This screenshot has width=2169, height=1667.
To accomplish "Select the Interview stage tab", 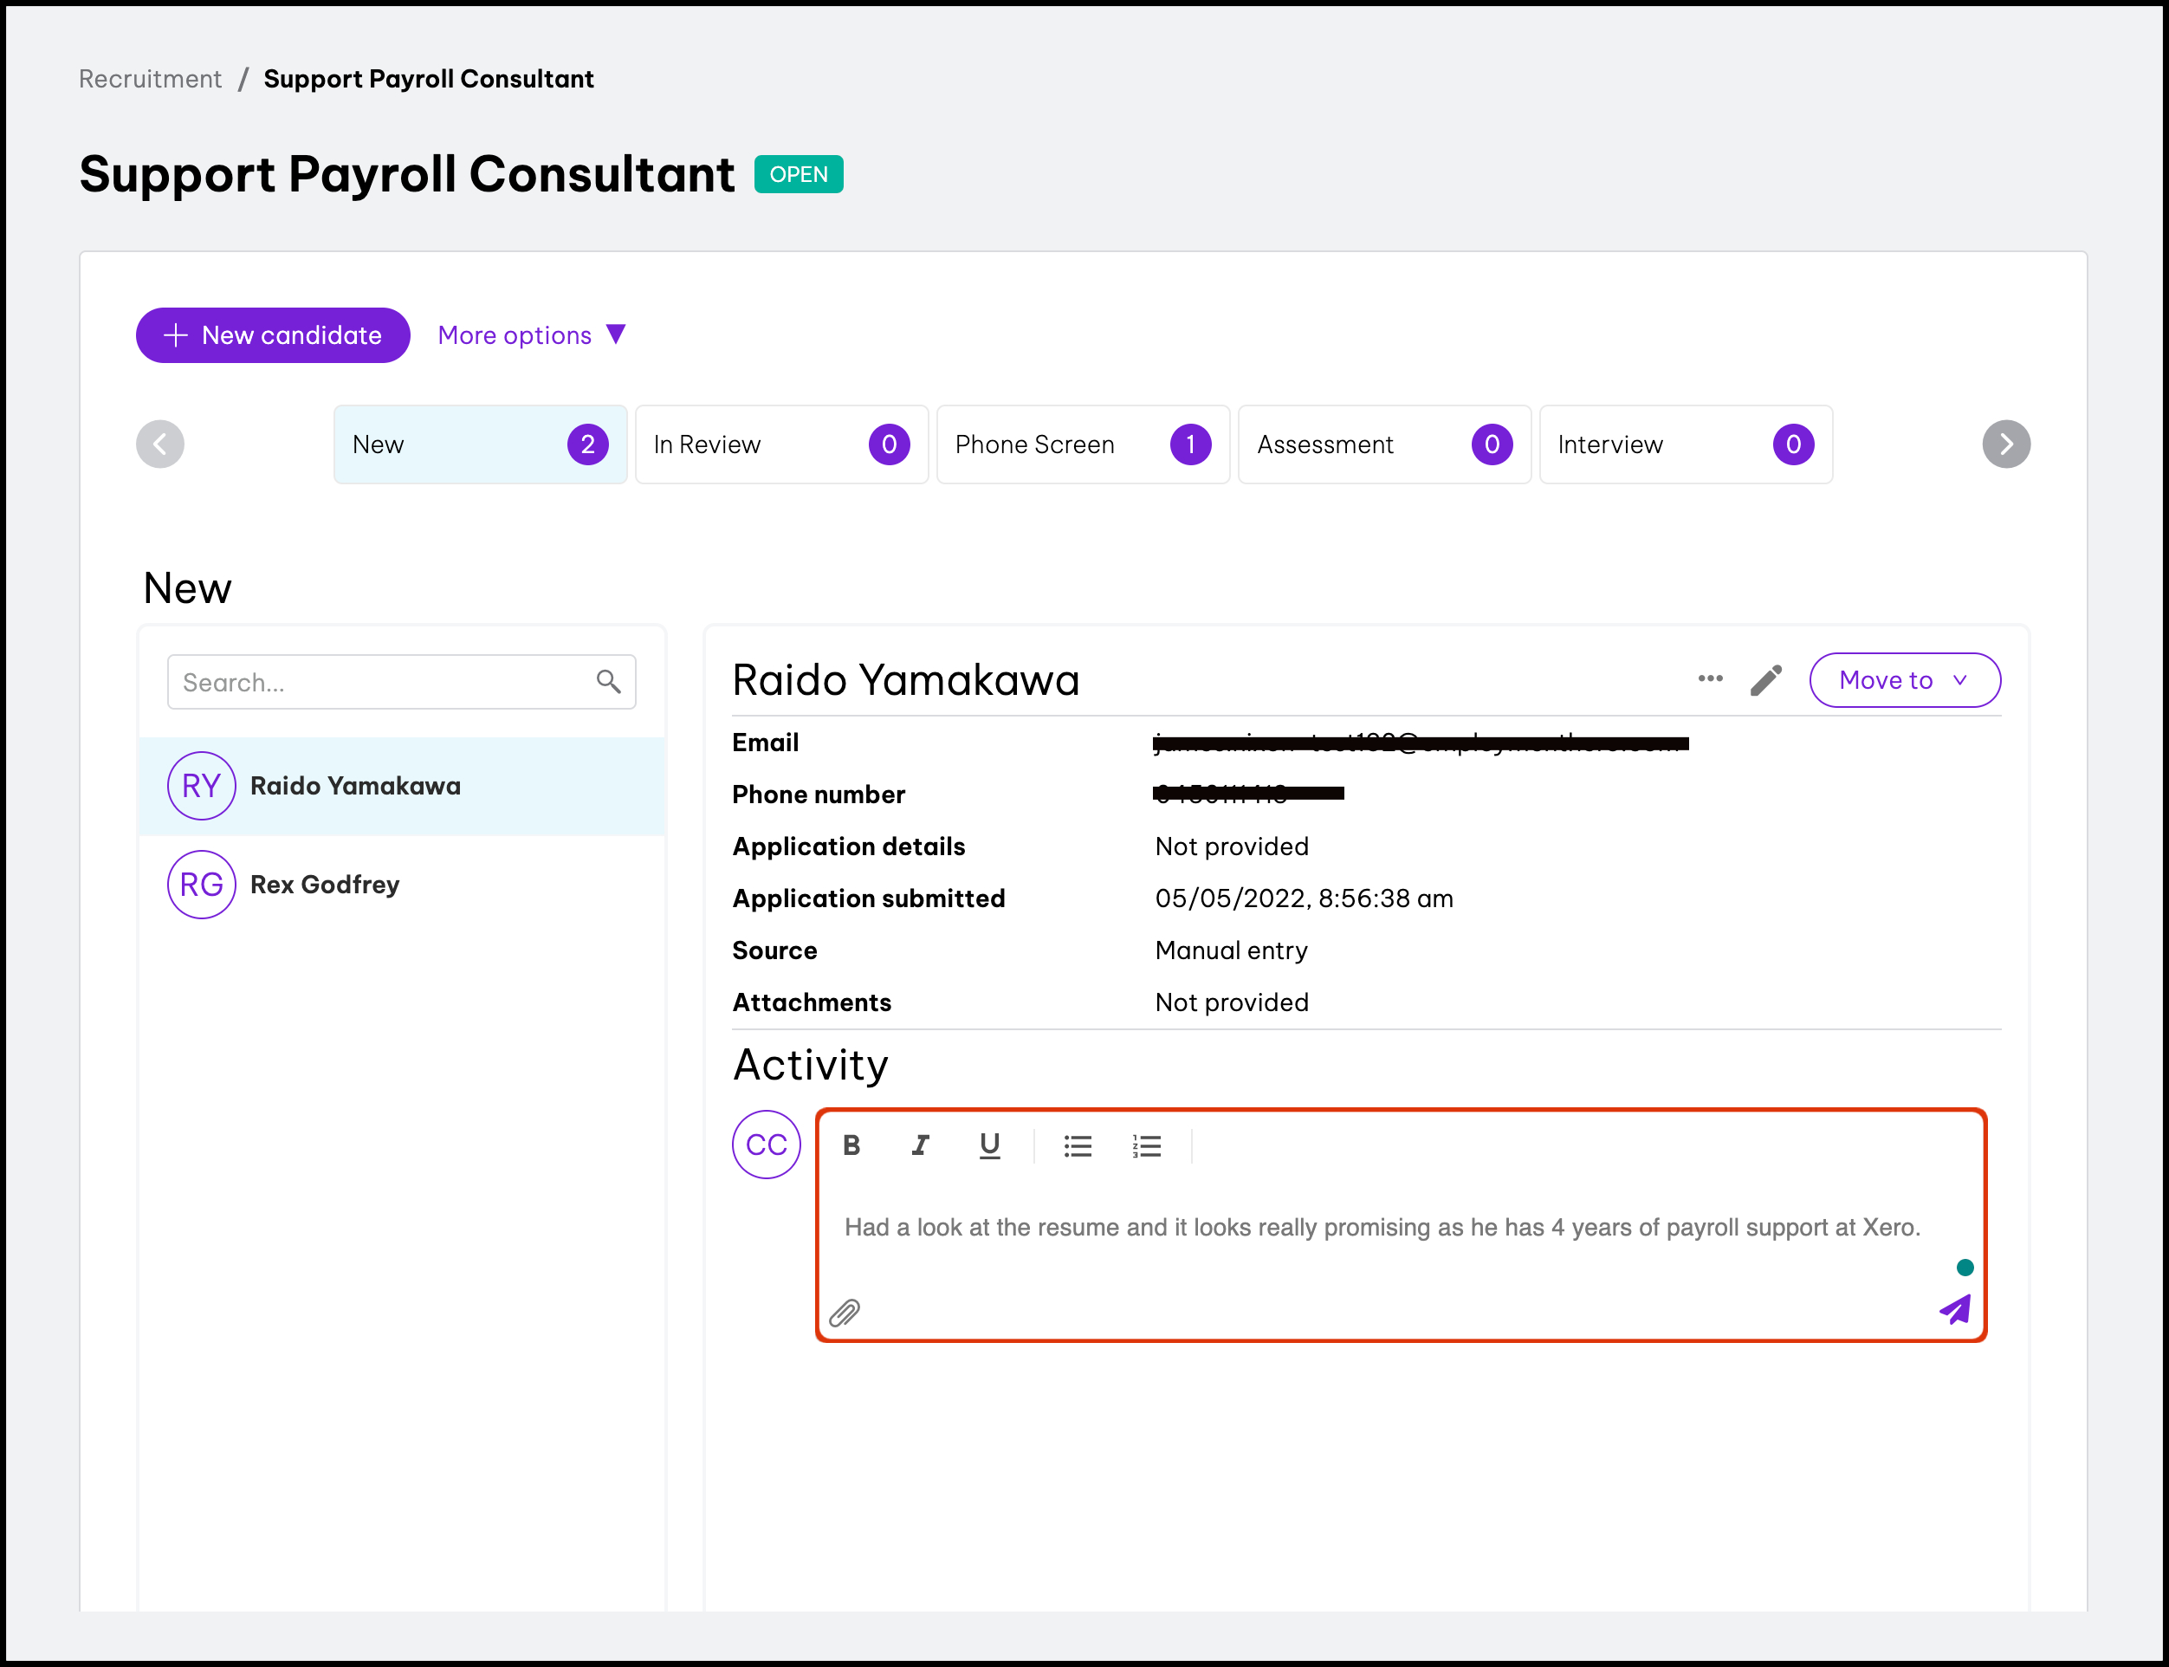I will pos(1684,444).
